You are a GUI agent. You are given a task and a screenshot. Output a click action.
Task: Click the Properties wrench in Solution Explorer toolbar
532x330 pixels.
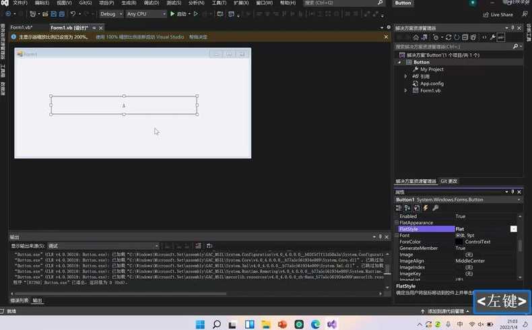[x=493, y=37]
